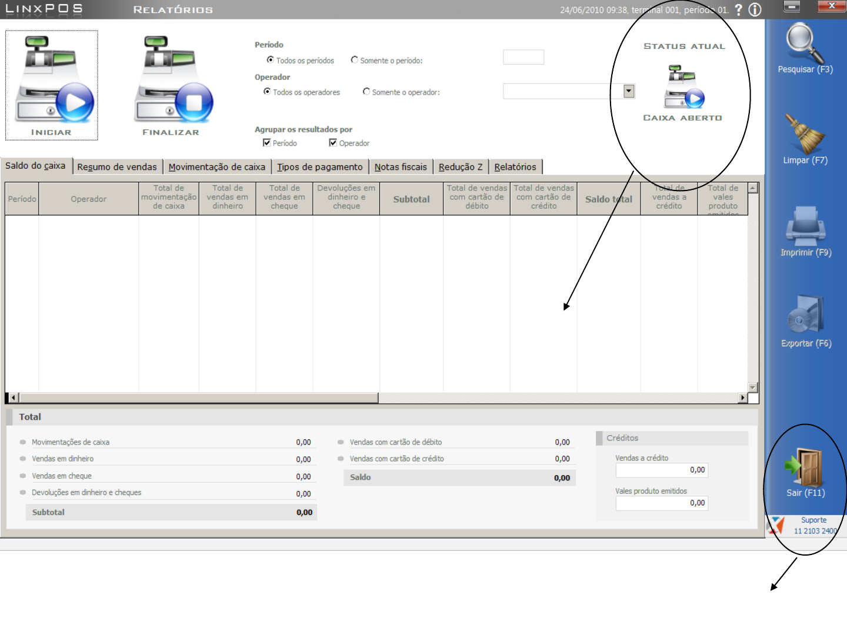847x635 pixels.
Task: Click the horizontal scrollbar thumb of the table
Action: (x=198, y=398)
